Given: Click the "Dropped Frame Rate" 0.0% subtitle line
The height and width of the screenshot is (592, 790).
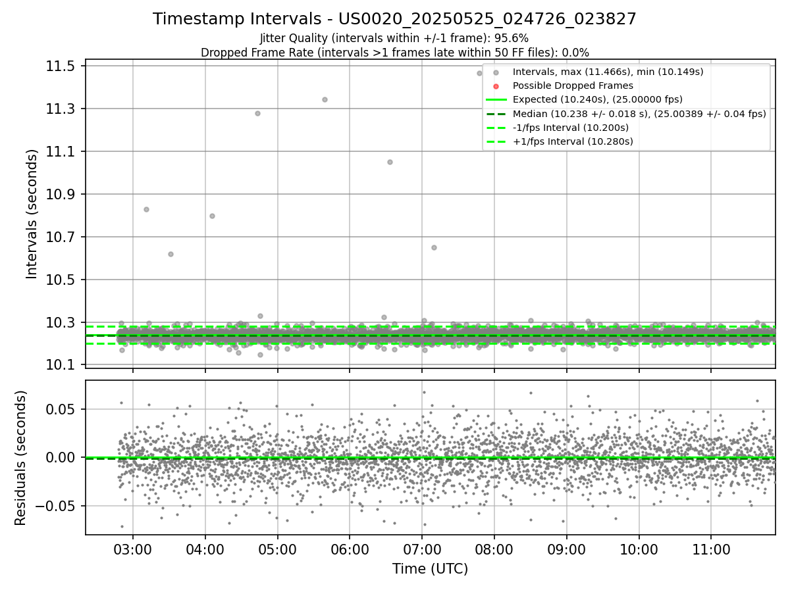Looking at the screenshot, I should point(394,53).
